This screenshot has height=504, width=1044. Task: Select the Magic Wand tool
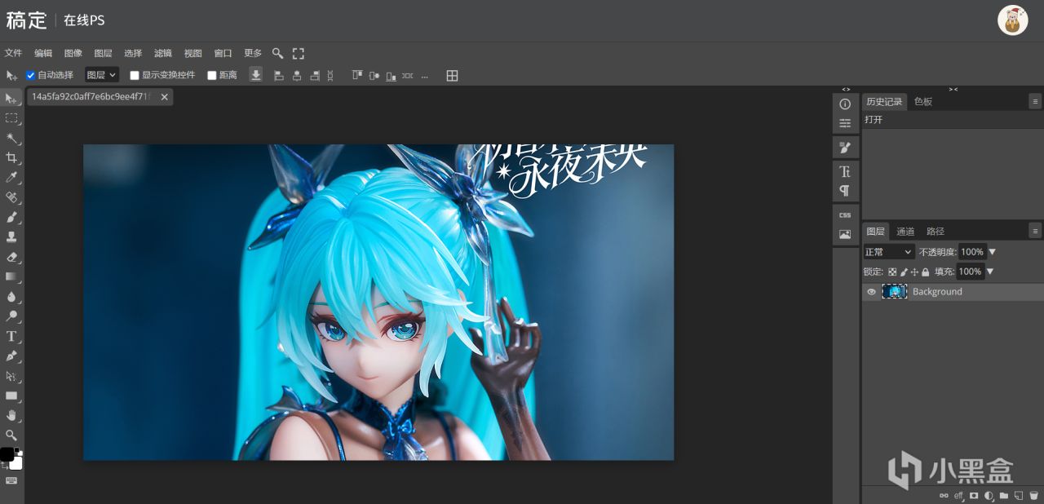coord(11,138)
